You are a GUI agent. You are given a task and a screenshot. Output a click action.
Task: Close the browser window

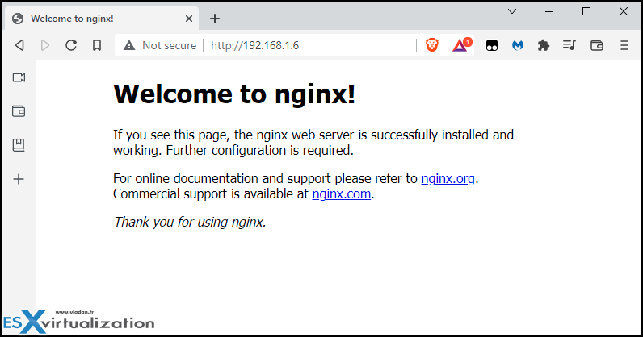click(624, 11)
